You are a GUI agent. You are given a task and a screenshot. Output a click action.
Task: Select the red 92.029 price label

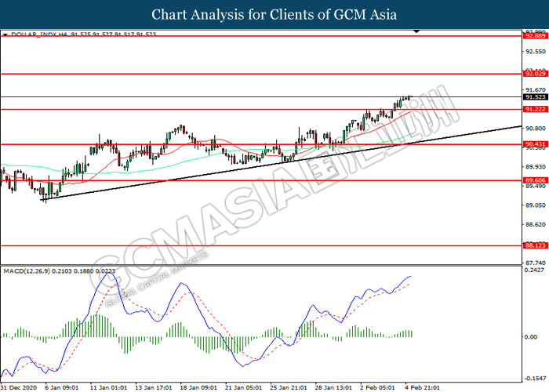pos(535,74)
